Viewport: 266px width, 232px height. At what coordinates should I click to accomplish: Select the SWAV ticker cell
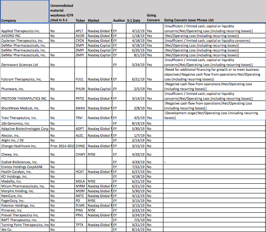coord(80,106)
